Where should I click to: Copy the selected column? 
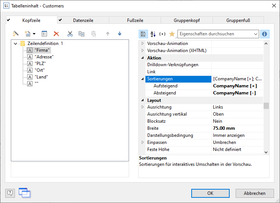click(81, 34)
